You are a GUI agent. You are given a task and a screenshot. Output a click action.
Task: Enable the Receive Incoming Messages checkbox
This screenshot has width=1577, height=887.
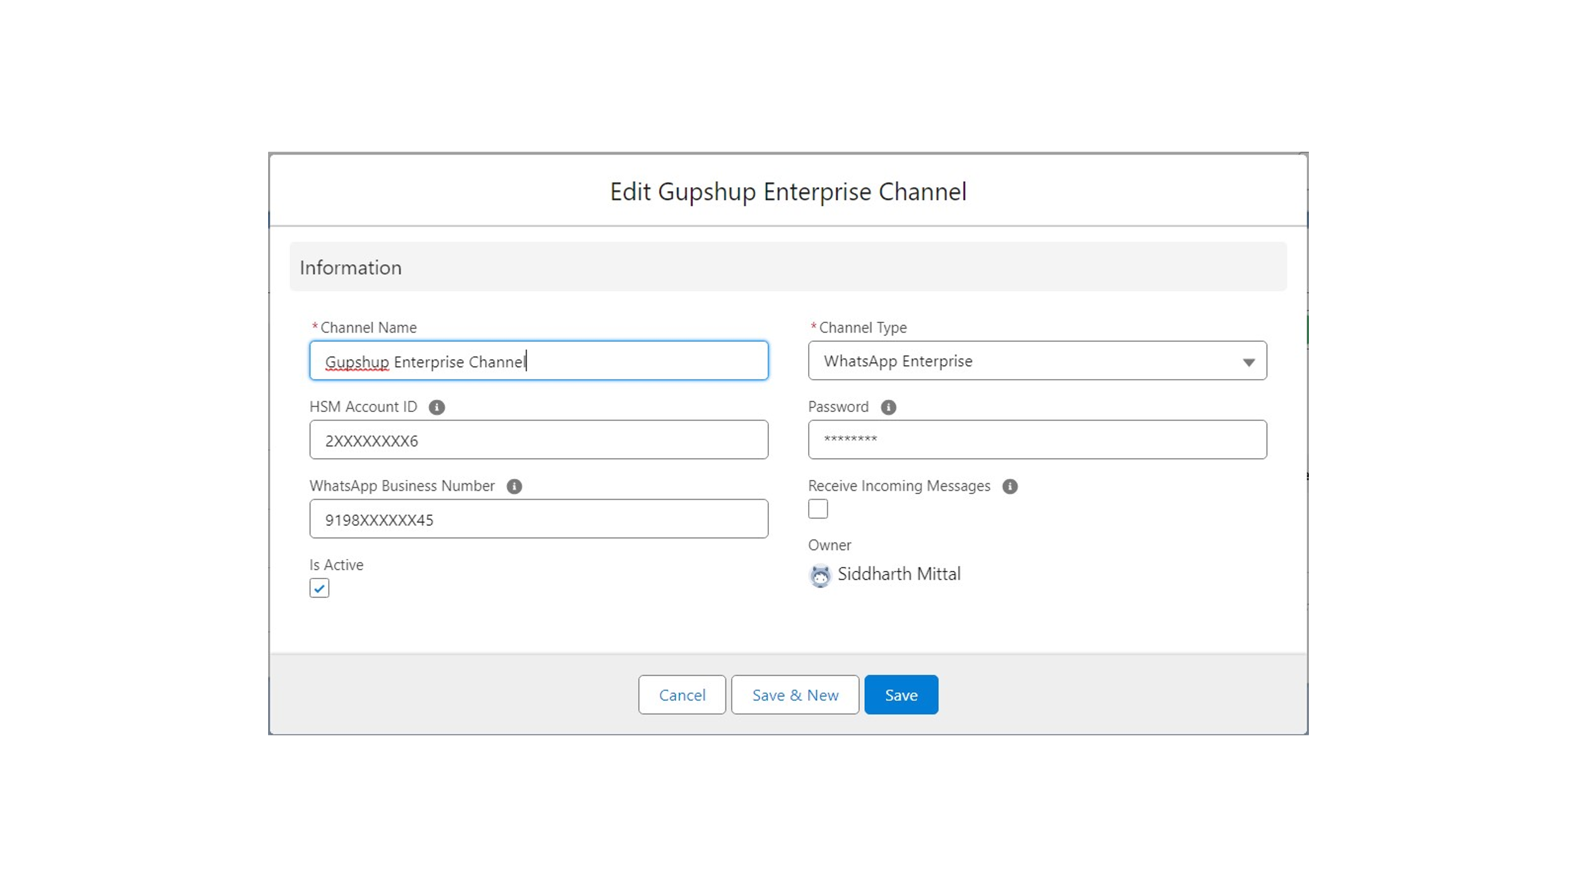click(x=818, y=509)
